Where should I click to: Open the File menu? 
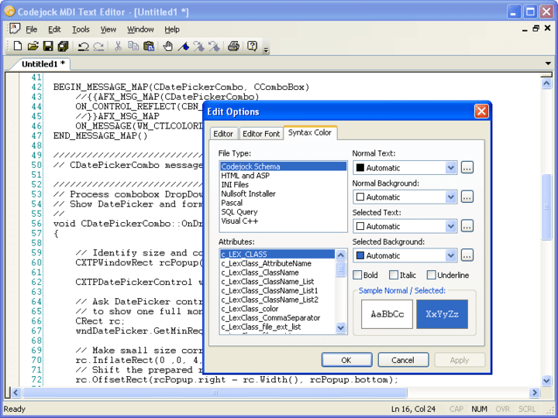31,29
